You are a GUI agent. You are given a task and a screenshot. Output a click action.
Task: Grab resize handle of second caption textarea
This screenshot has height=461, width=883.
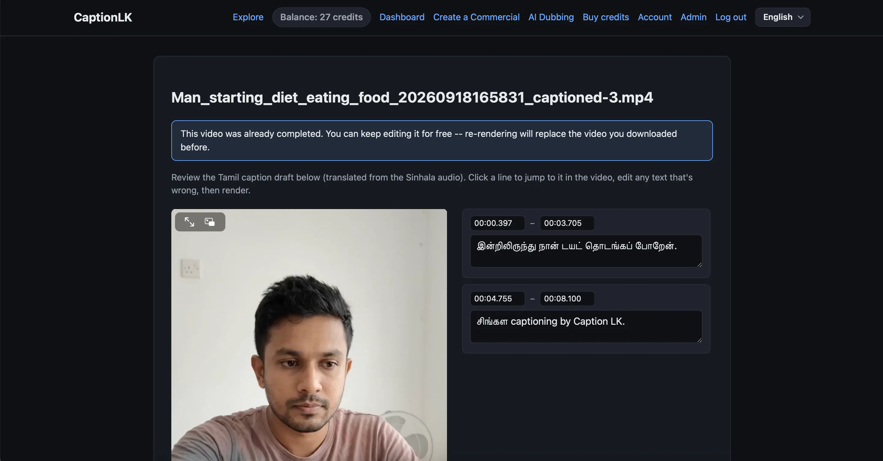click(x=699, y=340)
